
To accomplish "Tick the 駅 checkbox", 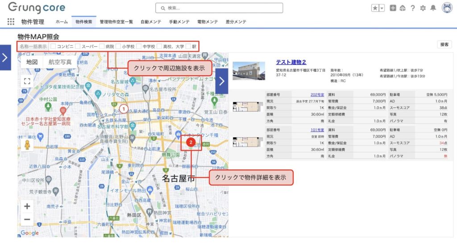I will [188, 46].
